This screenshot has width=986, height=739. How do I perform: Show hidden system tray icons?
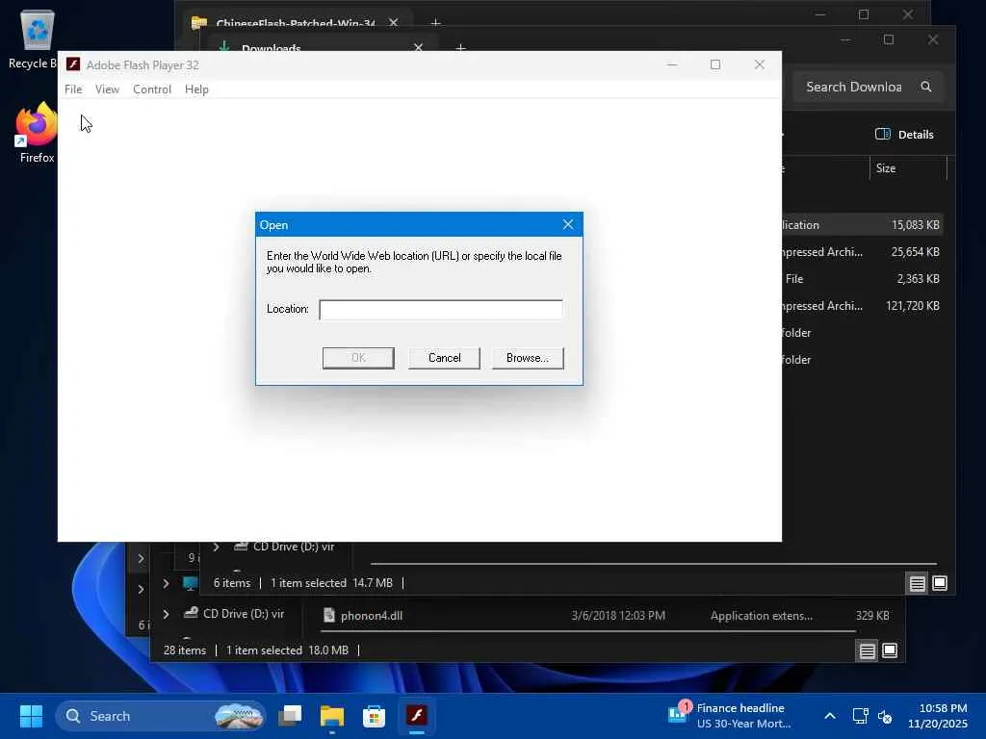830,716
